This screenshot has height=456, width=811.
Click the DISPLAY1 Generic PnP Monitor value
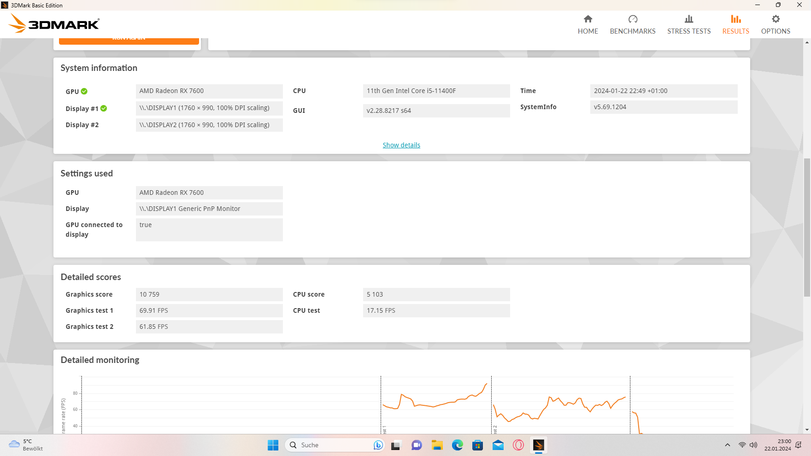coord(209,209)
